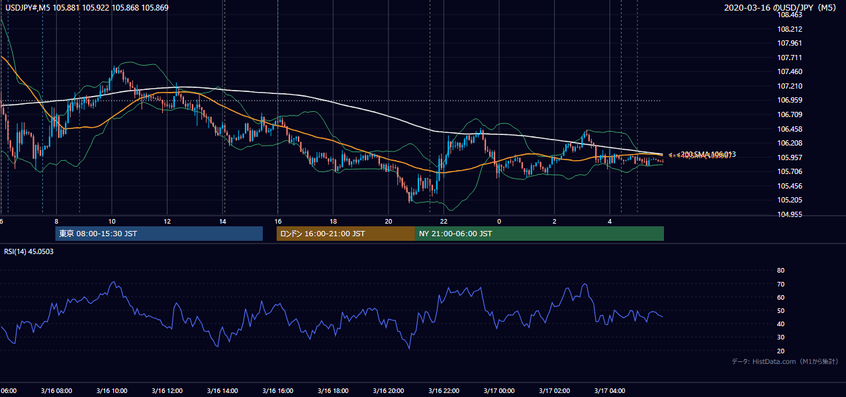Select the 106.208 price axis label
Viewport: 846px width, 397px height.
point(790,143)
